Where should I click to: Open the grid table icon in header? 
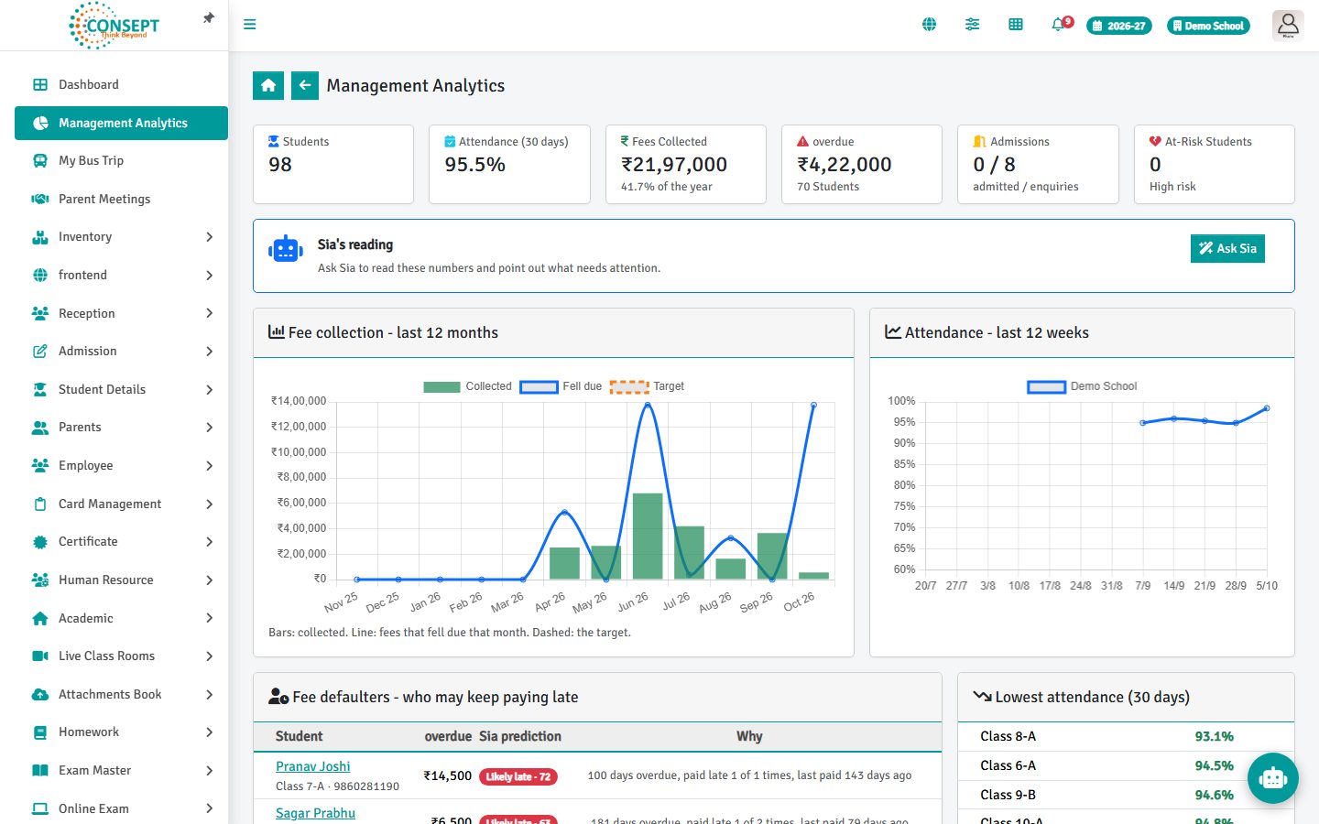[x=1016, y=25]
